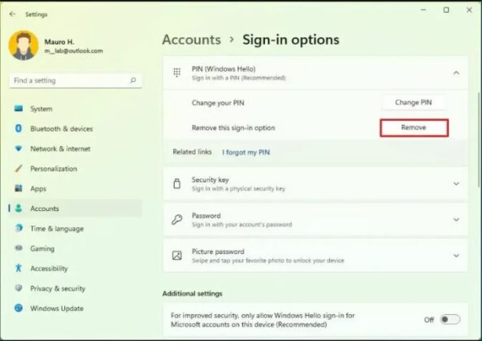482x341 pixels.
Task: Click the Picture password image icon
Action: point(176,256)
